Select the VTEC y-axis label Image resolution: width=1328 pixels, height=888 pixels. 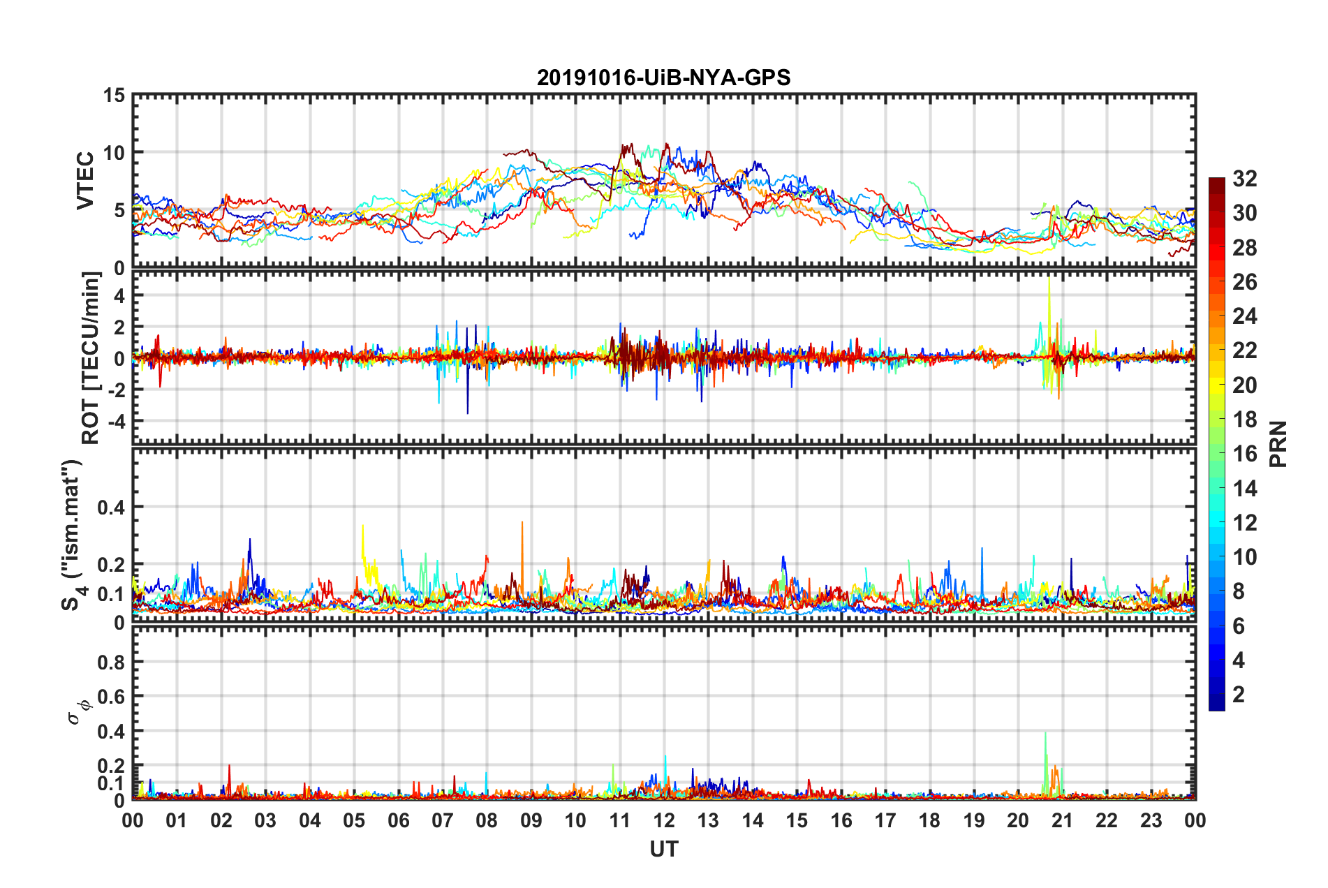(x=85, y=181)
